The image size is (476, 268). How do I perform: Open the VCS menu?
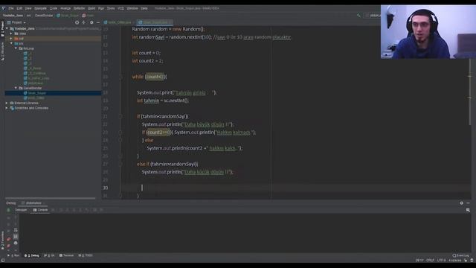point(120,8)
